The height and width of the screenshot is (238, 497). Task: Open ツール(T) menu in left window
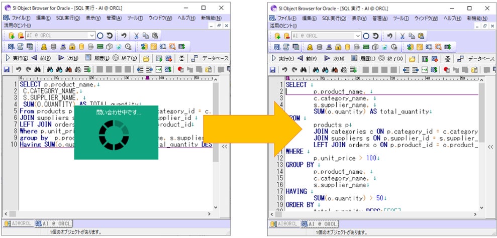click(x=135, y=19)
